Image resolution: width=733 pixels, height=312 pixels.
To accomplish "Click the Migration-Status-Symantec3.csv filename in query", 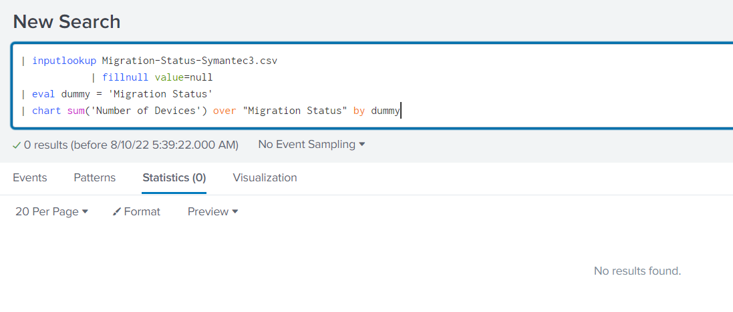I will (x=189, y=61).
